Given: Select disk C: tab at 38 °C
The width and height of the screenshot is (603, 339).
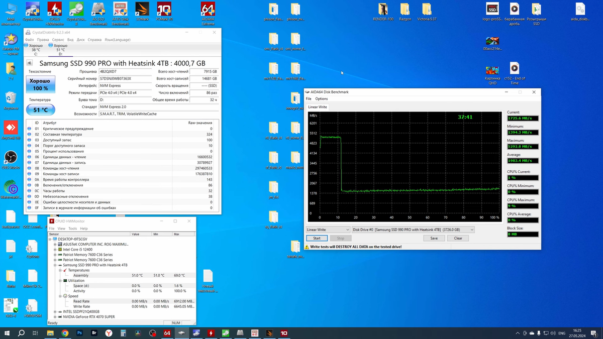Looking at the screenshot, I should (x=36, y=50).
